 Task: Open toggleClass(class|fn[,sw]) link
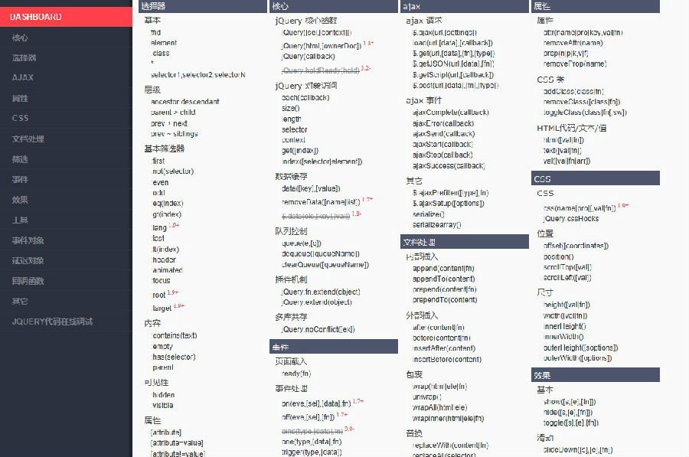point(585,113)
